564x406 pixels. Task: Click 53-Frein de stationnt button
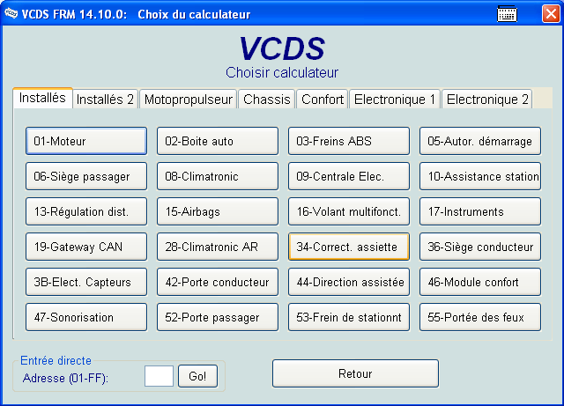tap(349, 317)
